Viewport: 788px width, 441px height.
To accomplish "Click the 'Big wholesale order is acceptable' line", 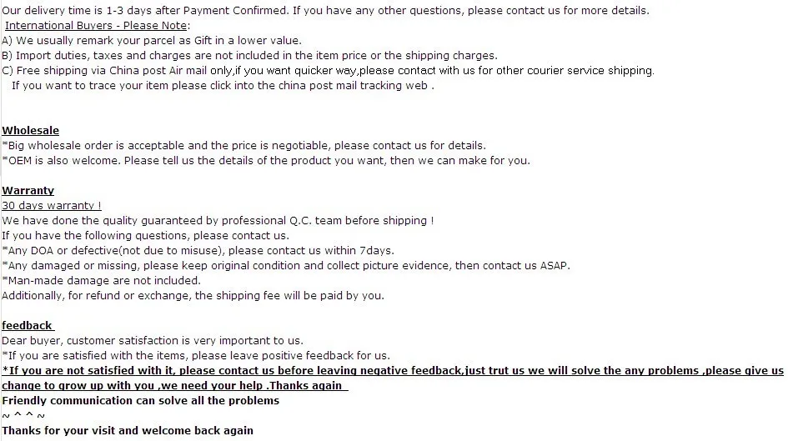I will 243,146.
